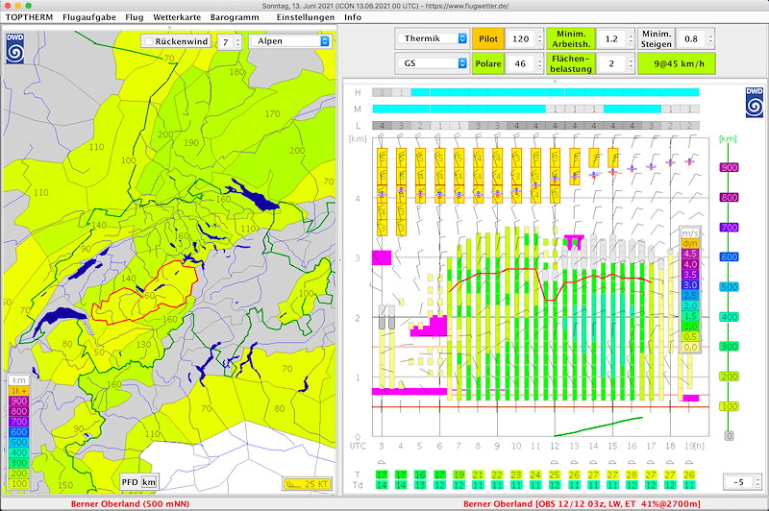Click the 300 marker on right km scale
Screen dimensions: 769x511
tap(730, 347)
